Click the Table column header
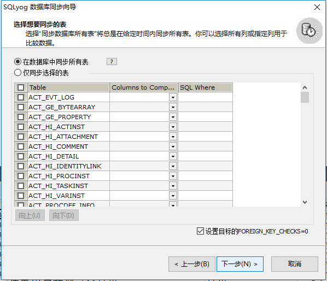Screen dimensions: 327x281 pos(68,87)
